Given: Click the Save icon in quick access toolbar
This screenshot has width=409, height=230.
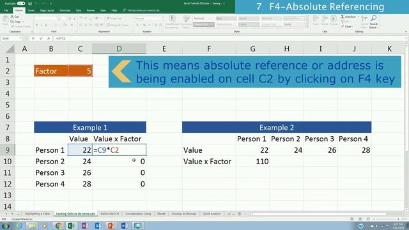Looking at the screenshot, I should (30, 4).
